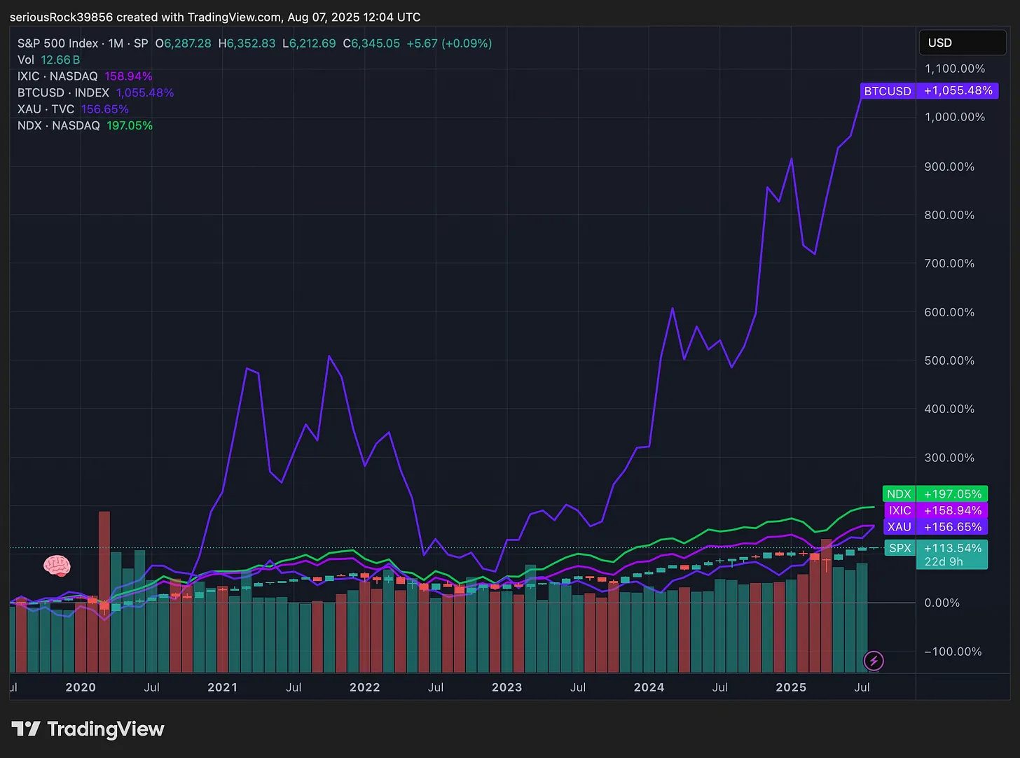Select the "BTCUSD · INDEX" legend row

[96, 93]
